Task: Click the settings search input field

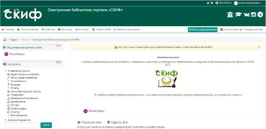Action: [22, 125]
